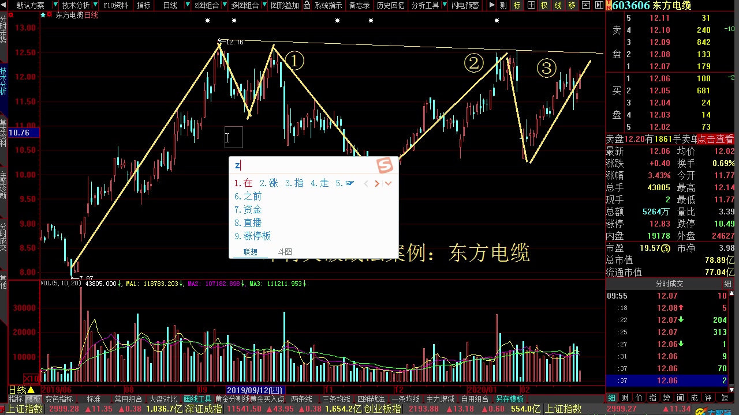Image resolution: width=739 pixels, height=415 pixels.
Task: Switch to 势 tab in bottom right panel
Action: click(667, 398)
